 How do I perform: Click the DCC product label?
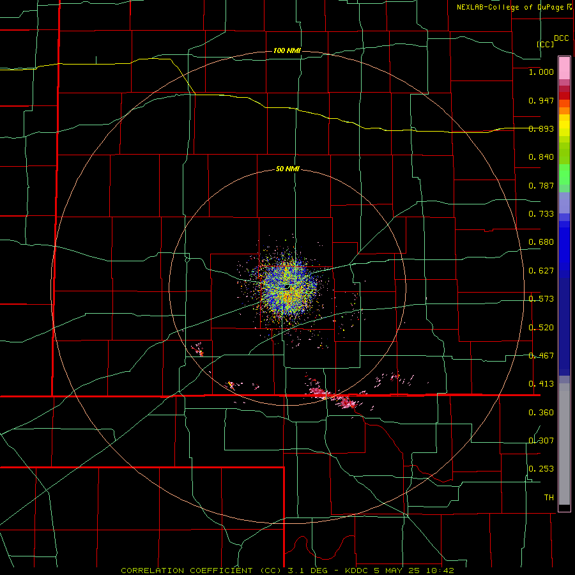[561, 38]
